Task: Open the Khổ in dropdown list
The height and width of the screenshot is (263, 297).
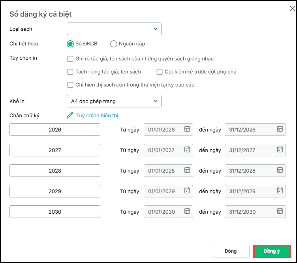Action: (x=114, y=101)
